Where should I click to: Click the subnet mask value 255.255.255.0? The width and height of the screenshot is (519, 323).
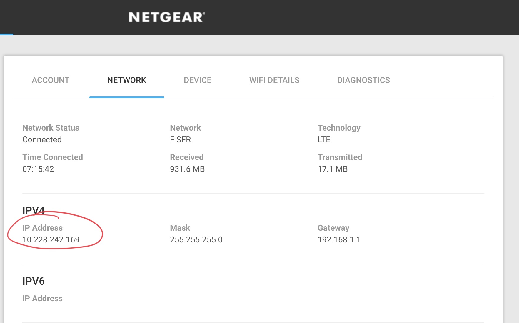click(x=196, y=239)
